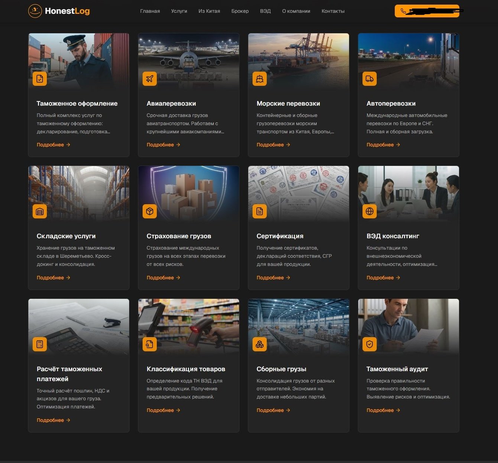This screenshot has height=463, width=498.
Task: Select Брокер in the top navigation
Action: pos(240,11)
